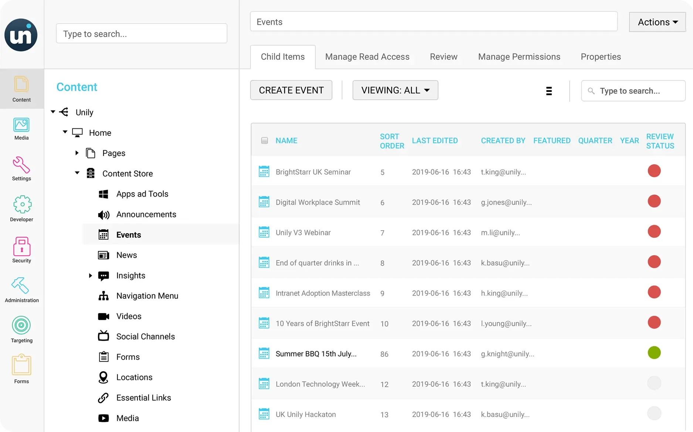Open the Security padlock section

[x=21, y=250]
